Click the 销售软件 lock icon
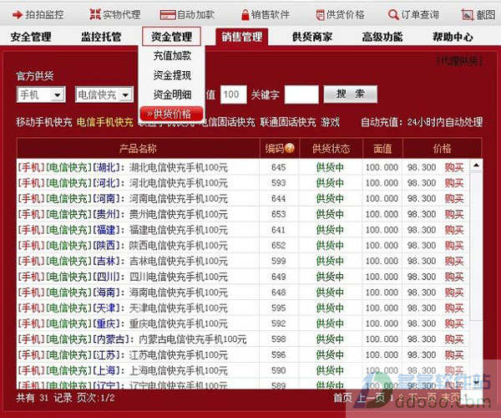This screenshot has width=501, height=418. click(245, 15)
